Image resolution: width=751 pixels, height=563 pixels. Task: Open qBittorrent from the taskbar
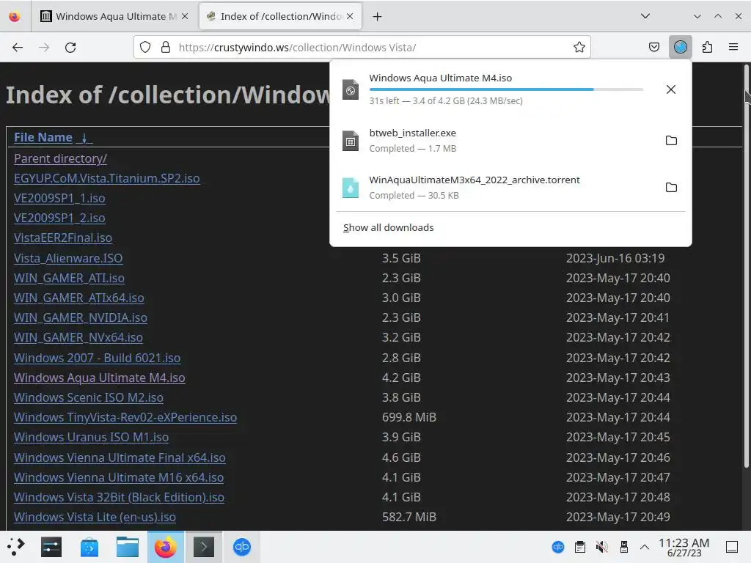coord(242,547)
